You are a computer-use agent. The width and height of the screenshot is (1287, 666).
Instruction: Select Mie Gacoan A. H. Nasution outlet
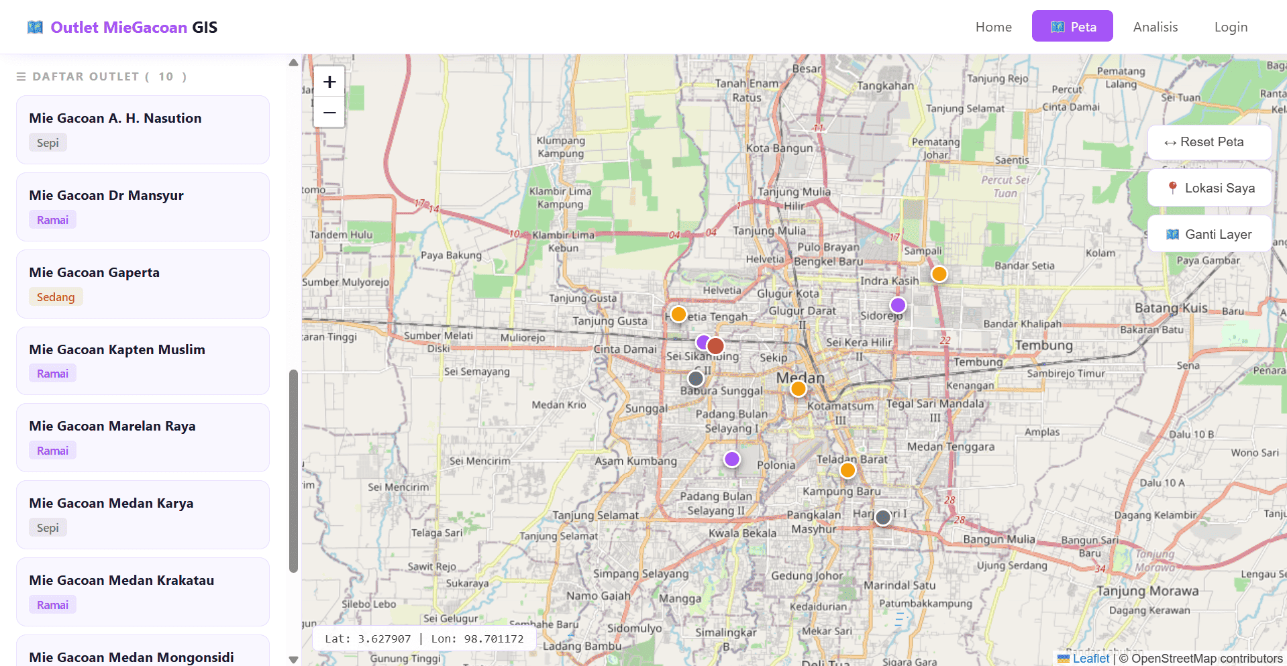(x=143, y=130)
